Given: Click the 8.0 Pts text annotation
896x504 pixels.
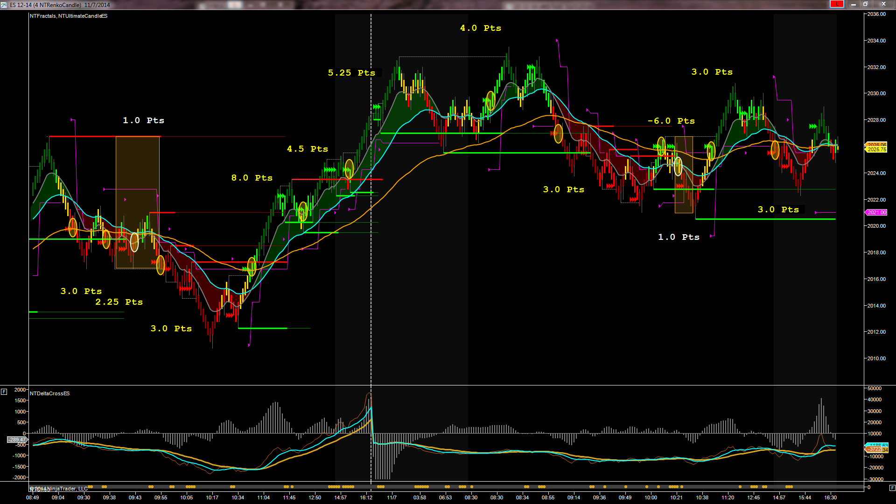Looking at the screenshot, I should (x=252, y=178).
